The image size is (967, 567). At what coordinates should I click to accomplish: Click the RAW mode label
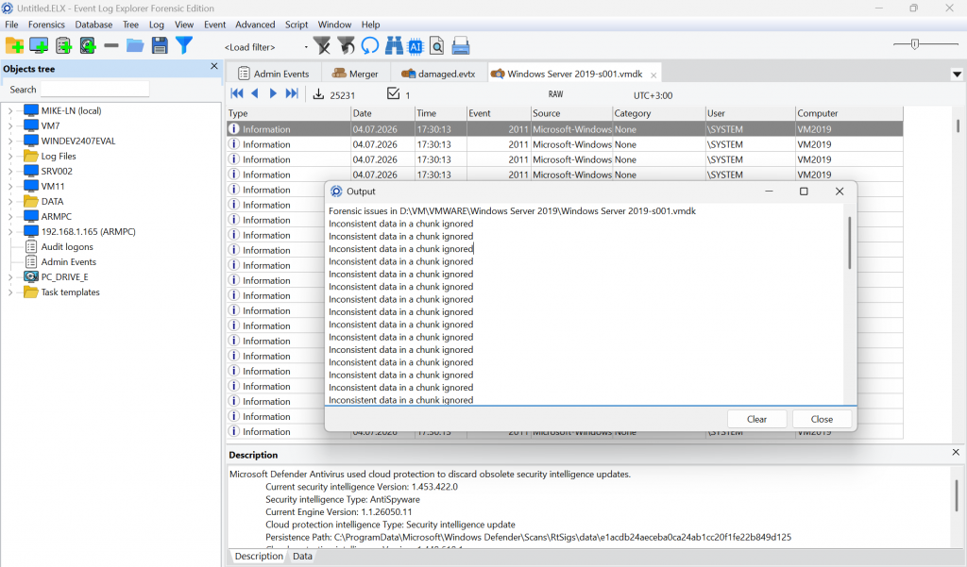[x=555, y=94]
